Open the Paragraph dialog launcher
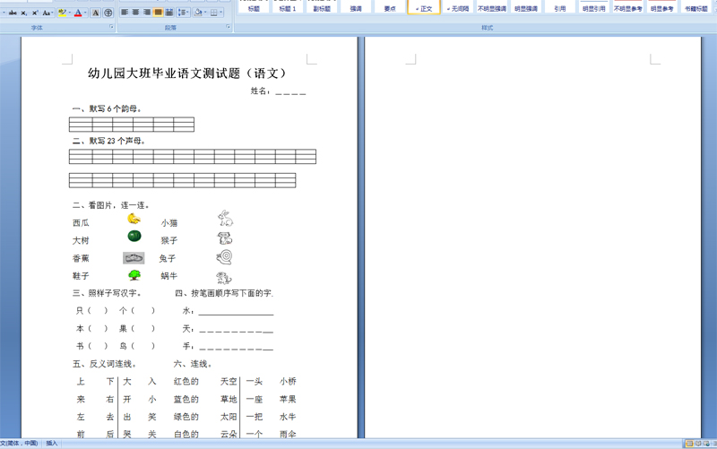The width and height of the screenshot is (717, 449). click(229, 28)
